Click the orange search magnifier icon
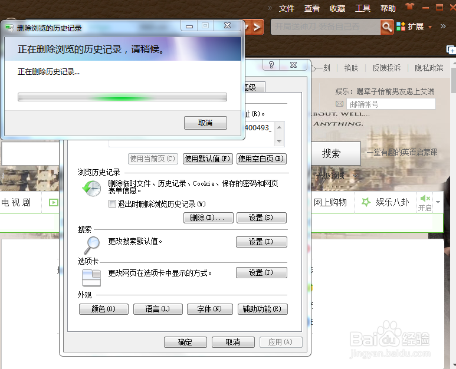This screenshot has width=456, height=369. pos(387,27)
